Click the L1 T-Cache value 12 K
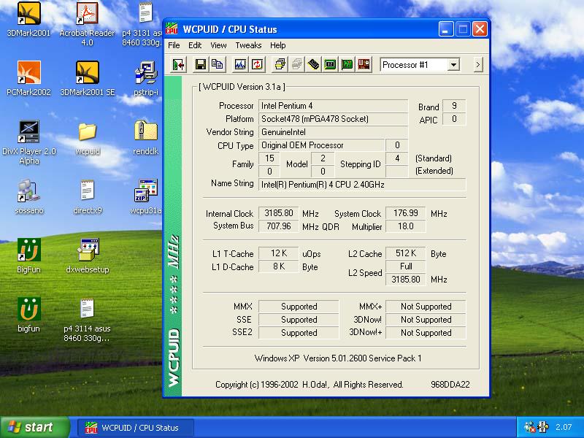 pyautogui.click(x=279, y=253)
